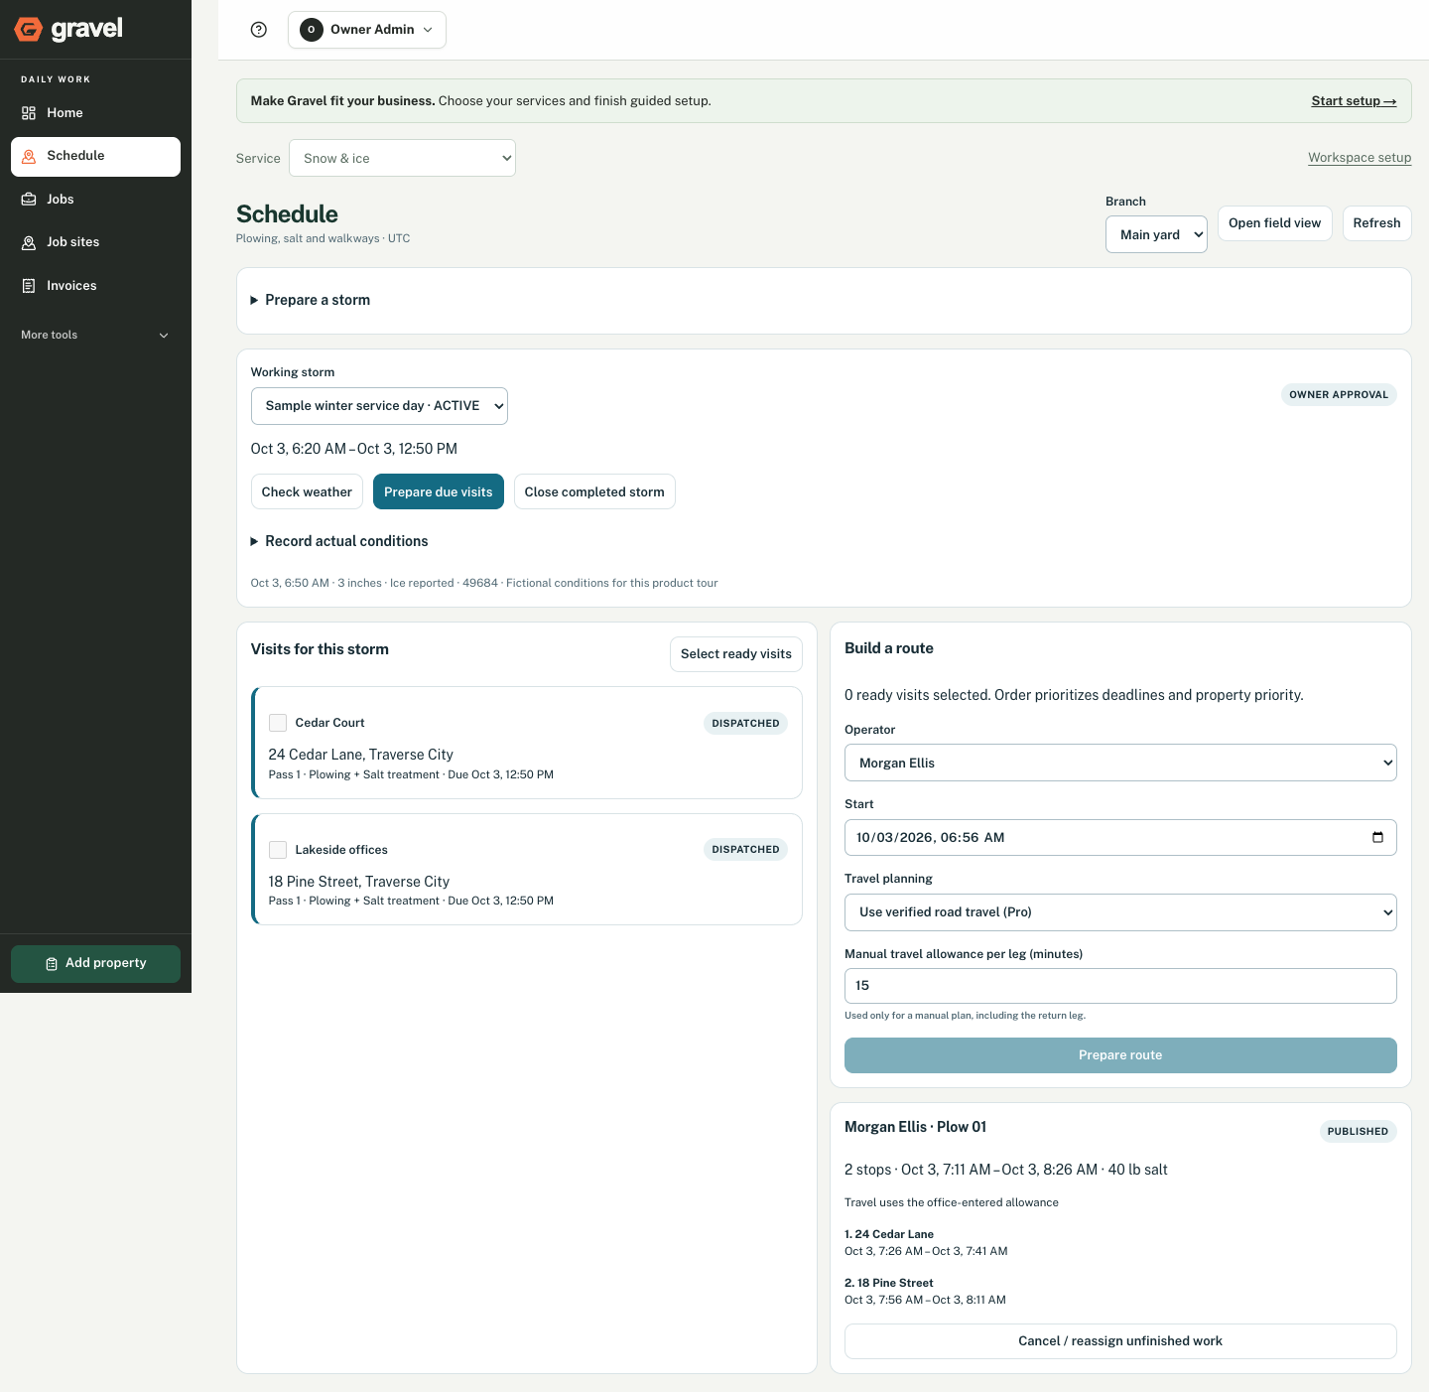1429x1392 pixels.
Task: Click the OWNER APPROVAL badge
Action: [1339, 395]
